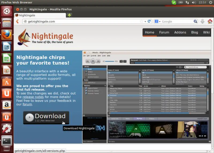214x153 pixels.
Task: Launch LibreOffice Impress from the dock
Action: tap(6, 70)
